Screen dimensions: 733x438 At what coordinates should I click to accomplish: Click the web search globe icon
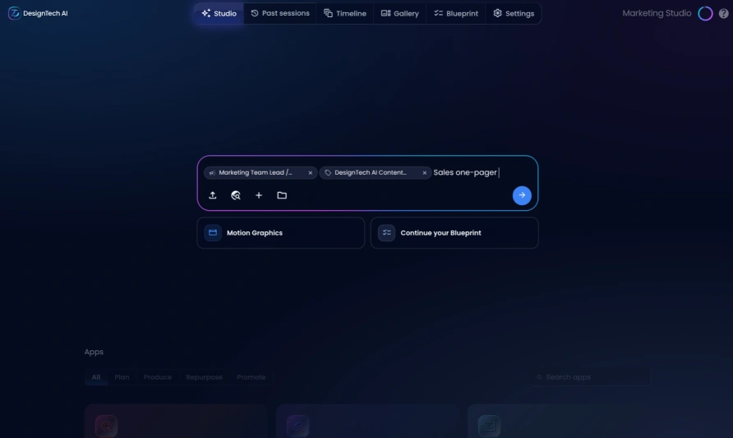pyautogui.click(x=236, y=195)
